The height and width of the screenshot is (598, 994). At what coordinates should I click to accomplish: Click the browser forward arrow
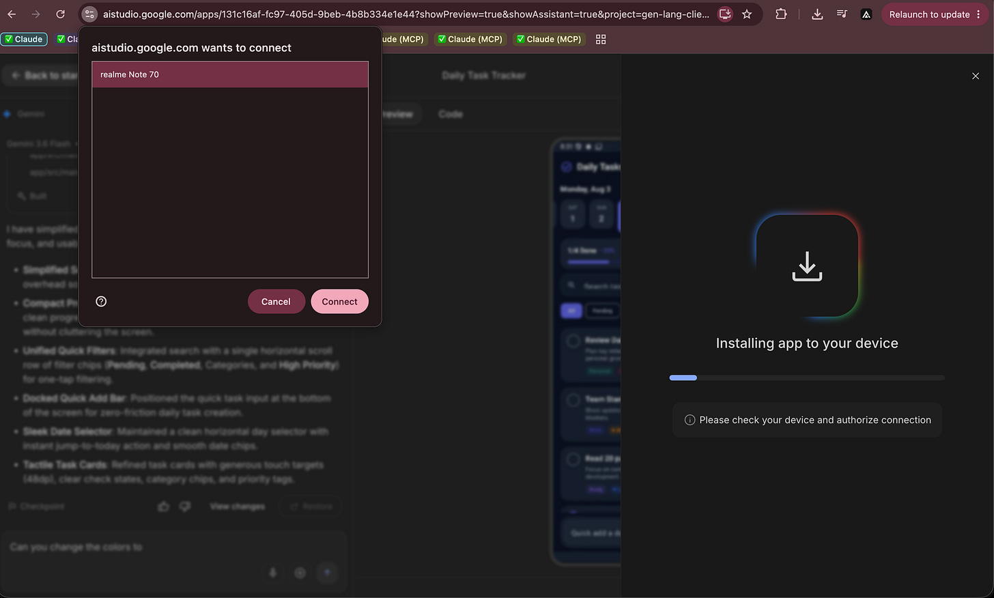pyautogui.click(x=35, y=14)
